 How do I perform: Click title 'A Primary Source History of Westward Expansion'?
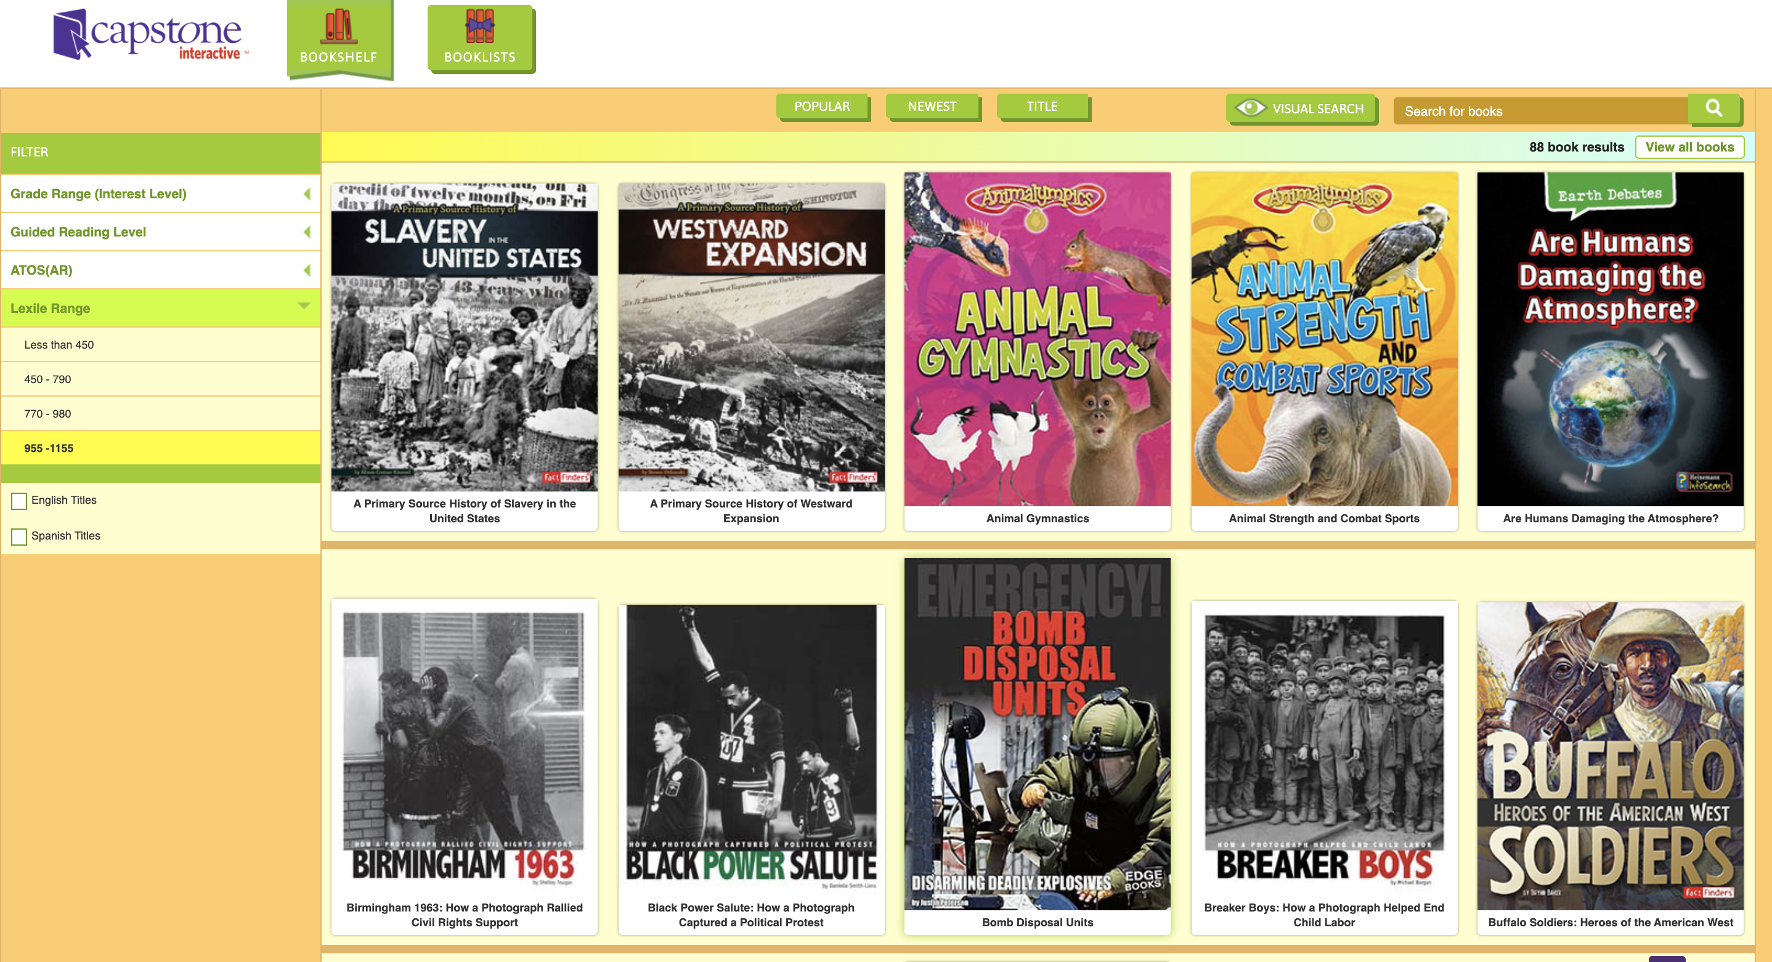[751, 511]
